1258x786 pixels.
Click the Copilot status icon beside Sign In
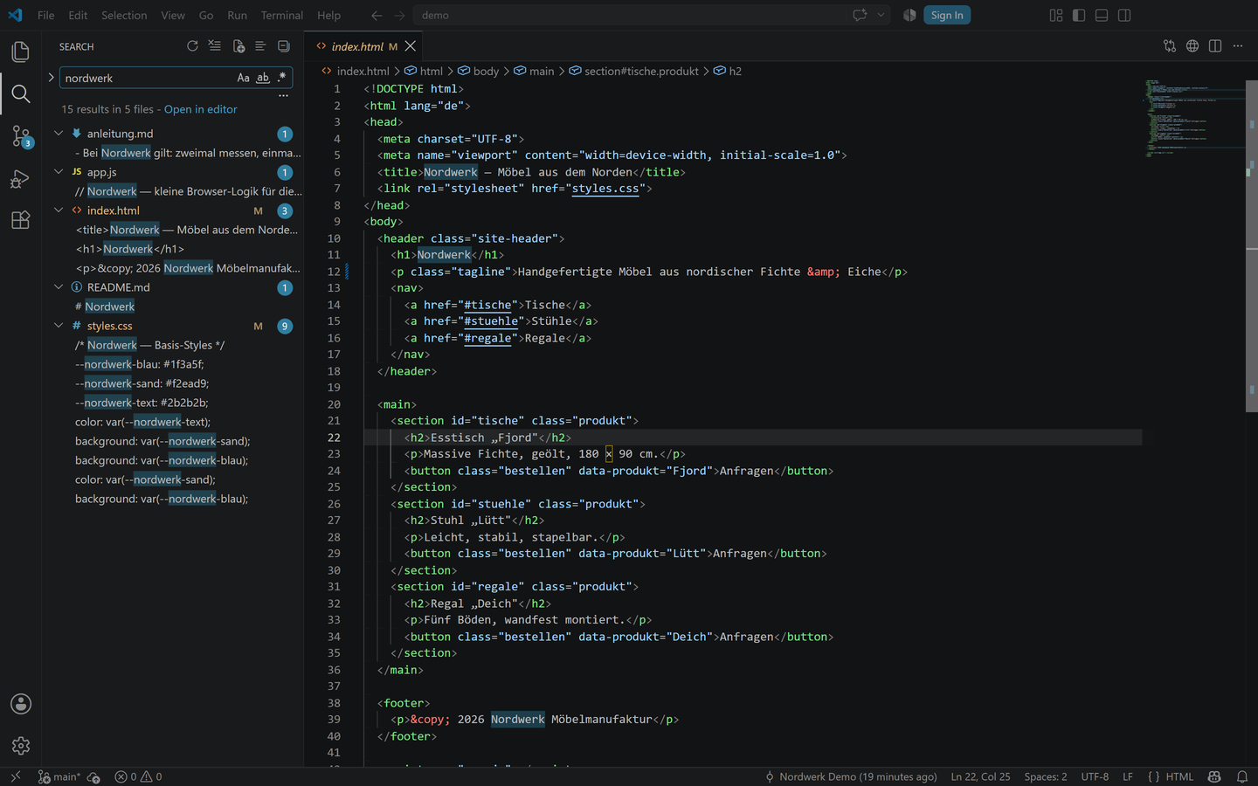(x=909, y=15)
